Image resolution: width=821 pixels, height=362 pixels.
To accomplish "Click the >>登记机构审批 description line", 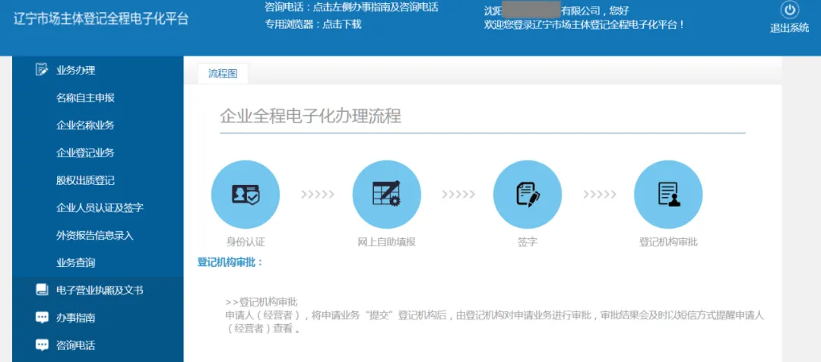I will coord(262,302).
